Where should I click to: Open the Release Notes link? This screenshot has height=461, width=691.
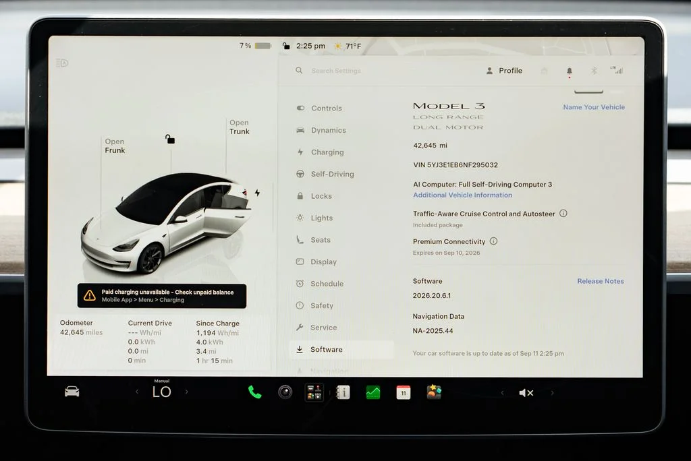(600, 281)
